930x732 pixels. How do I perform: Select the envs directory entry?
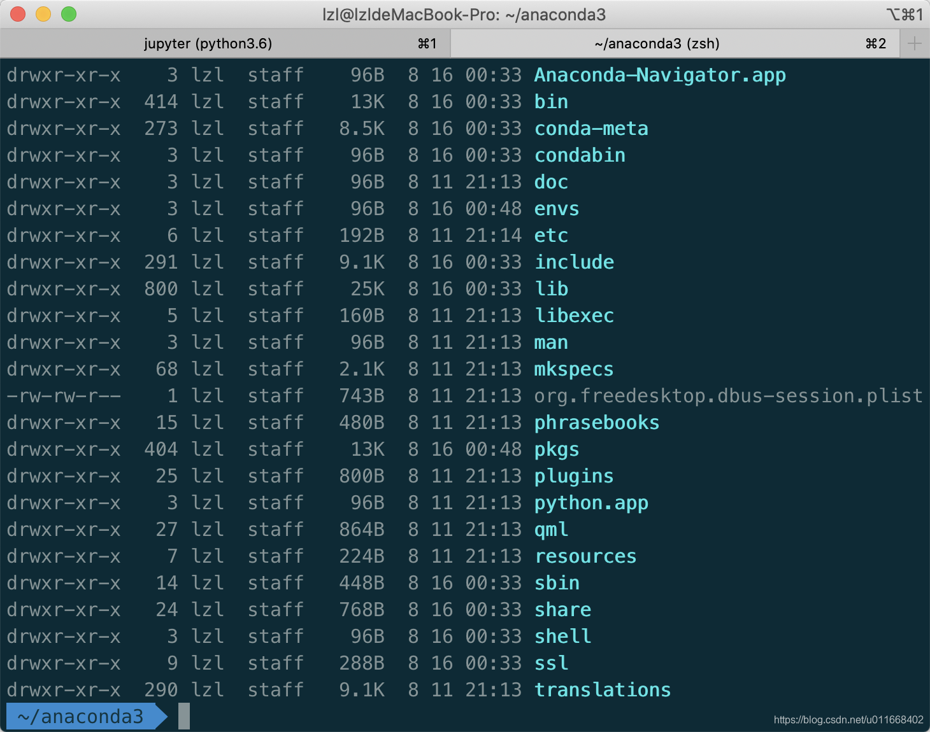pyautogui.click(x=556, y=208)
